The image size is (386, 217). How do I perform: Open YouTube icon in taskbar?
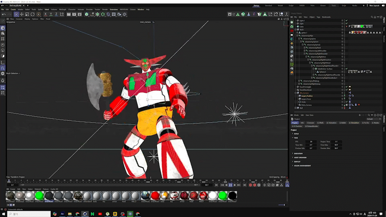click(100, 214)
